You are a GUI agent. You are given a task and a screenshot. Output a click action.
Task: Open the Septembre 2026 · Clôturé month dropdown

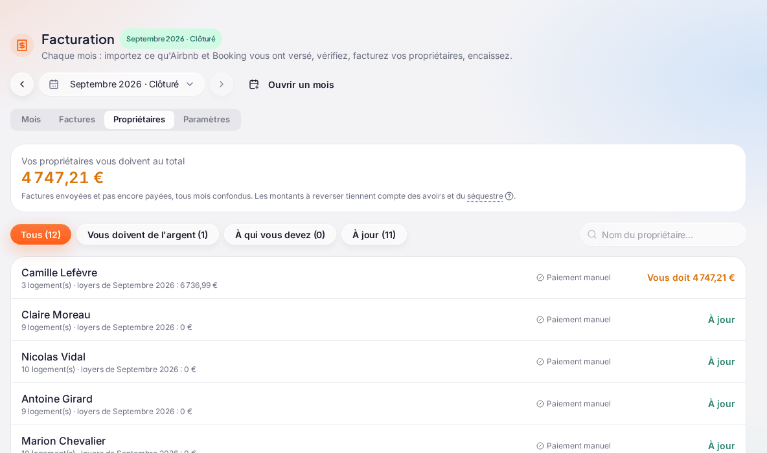pyautogui.click(x=122, y=84)
